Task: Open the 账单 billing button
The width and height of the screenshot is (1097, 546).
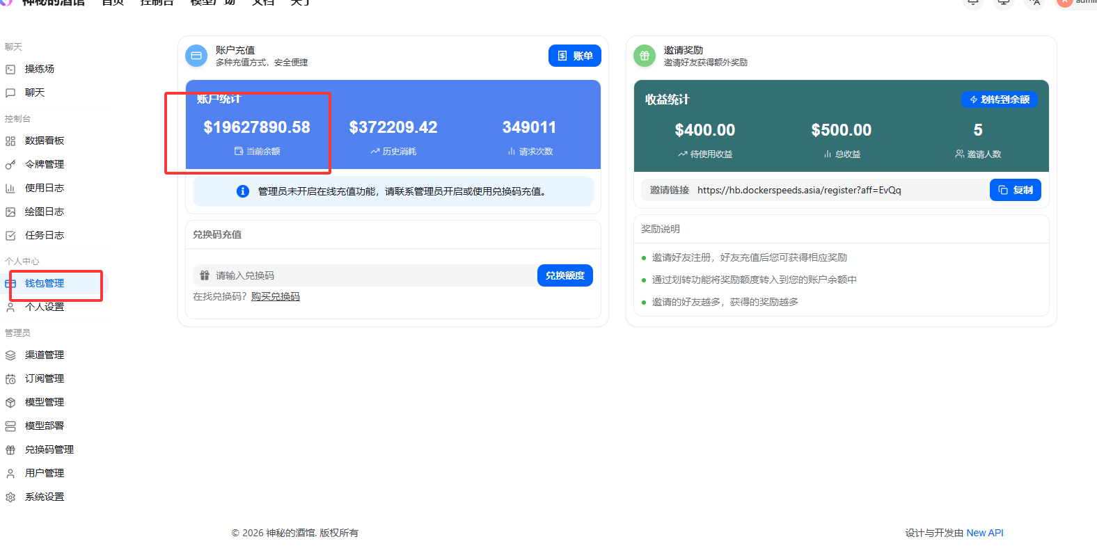Action: click(x=574, y=56)
